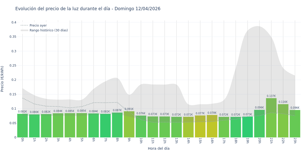This screenshot has width=306, height=153.
Task: Hide the "Rango histórico (30 días)" legend series
Action: click(48, 30)
